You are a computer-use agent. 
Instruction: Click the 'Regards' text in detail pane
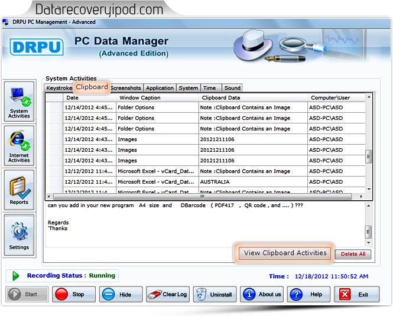click(58, 223)
